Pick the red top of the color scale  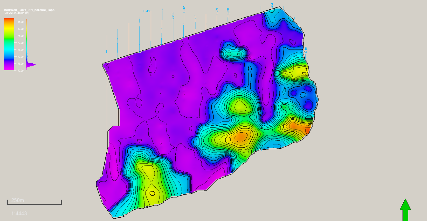[9, 19]
